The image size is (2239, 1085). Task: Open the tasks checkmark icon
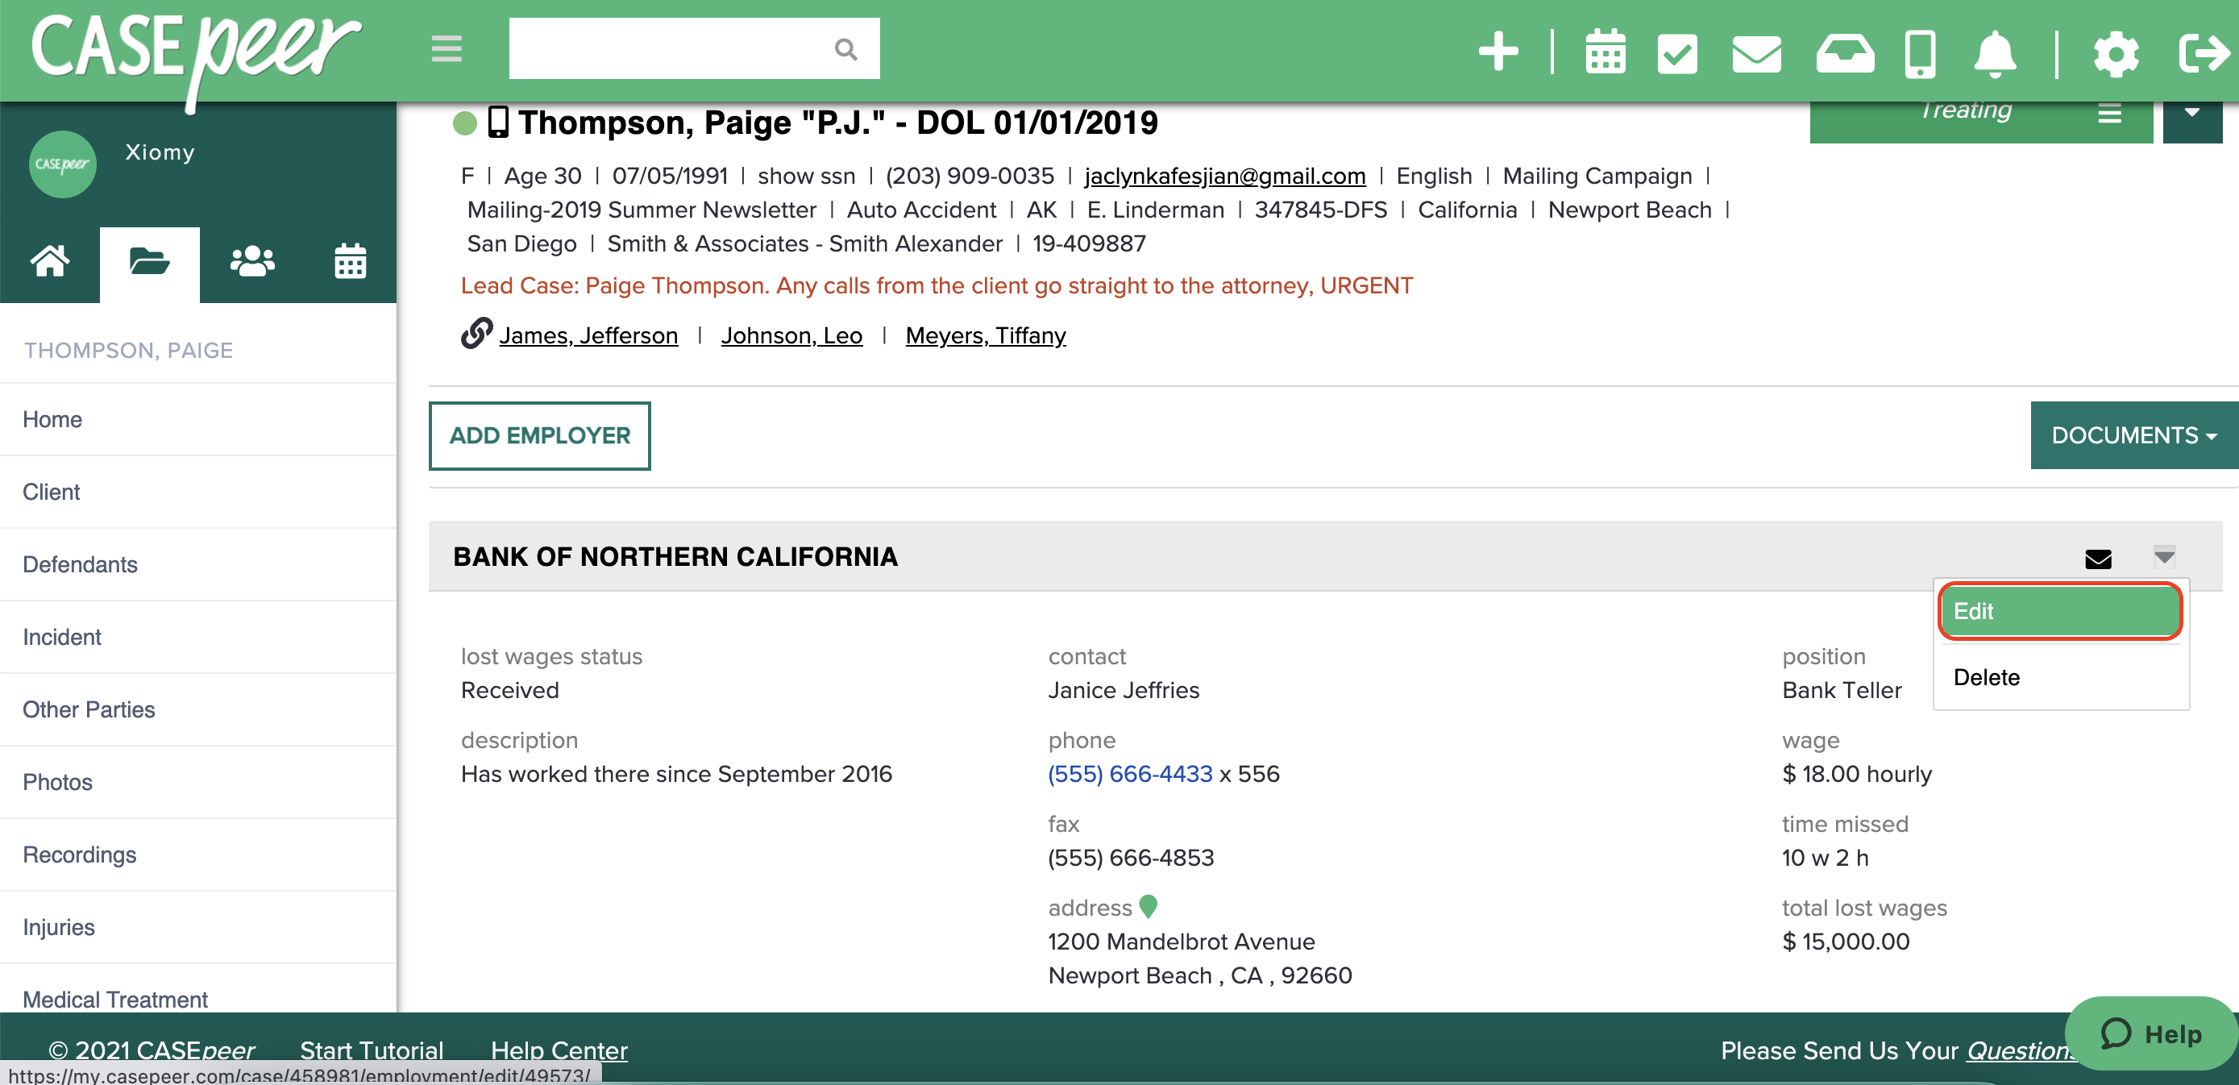point(1677,52)
